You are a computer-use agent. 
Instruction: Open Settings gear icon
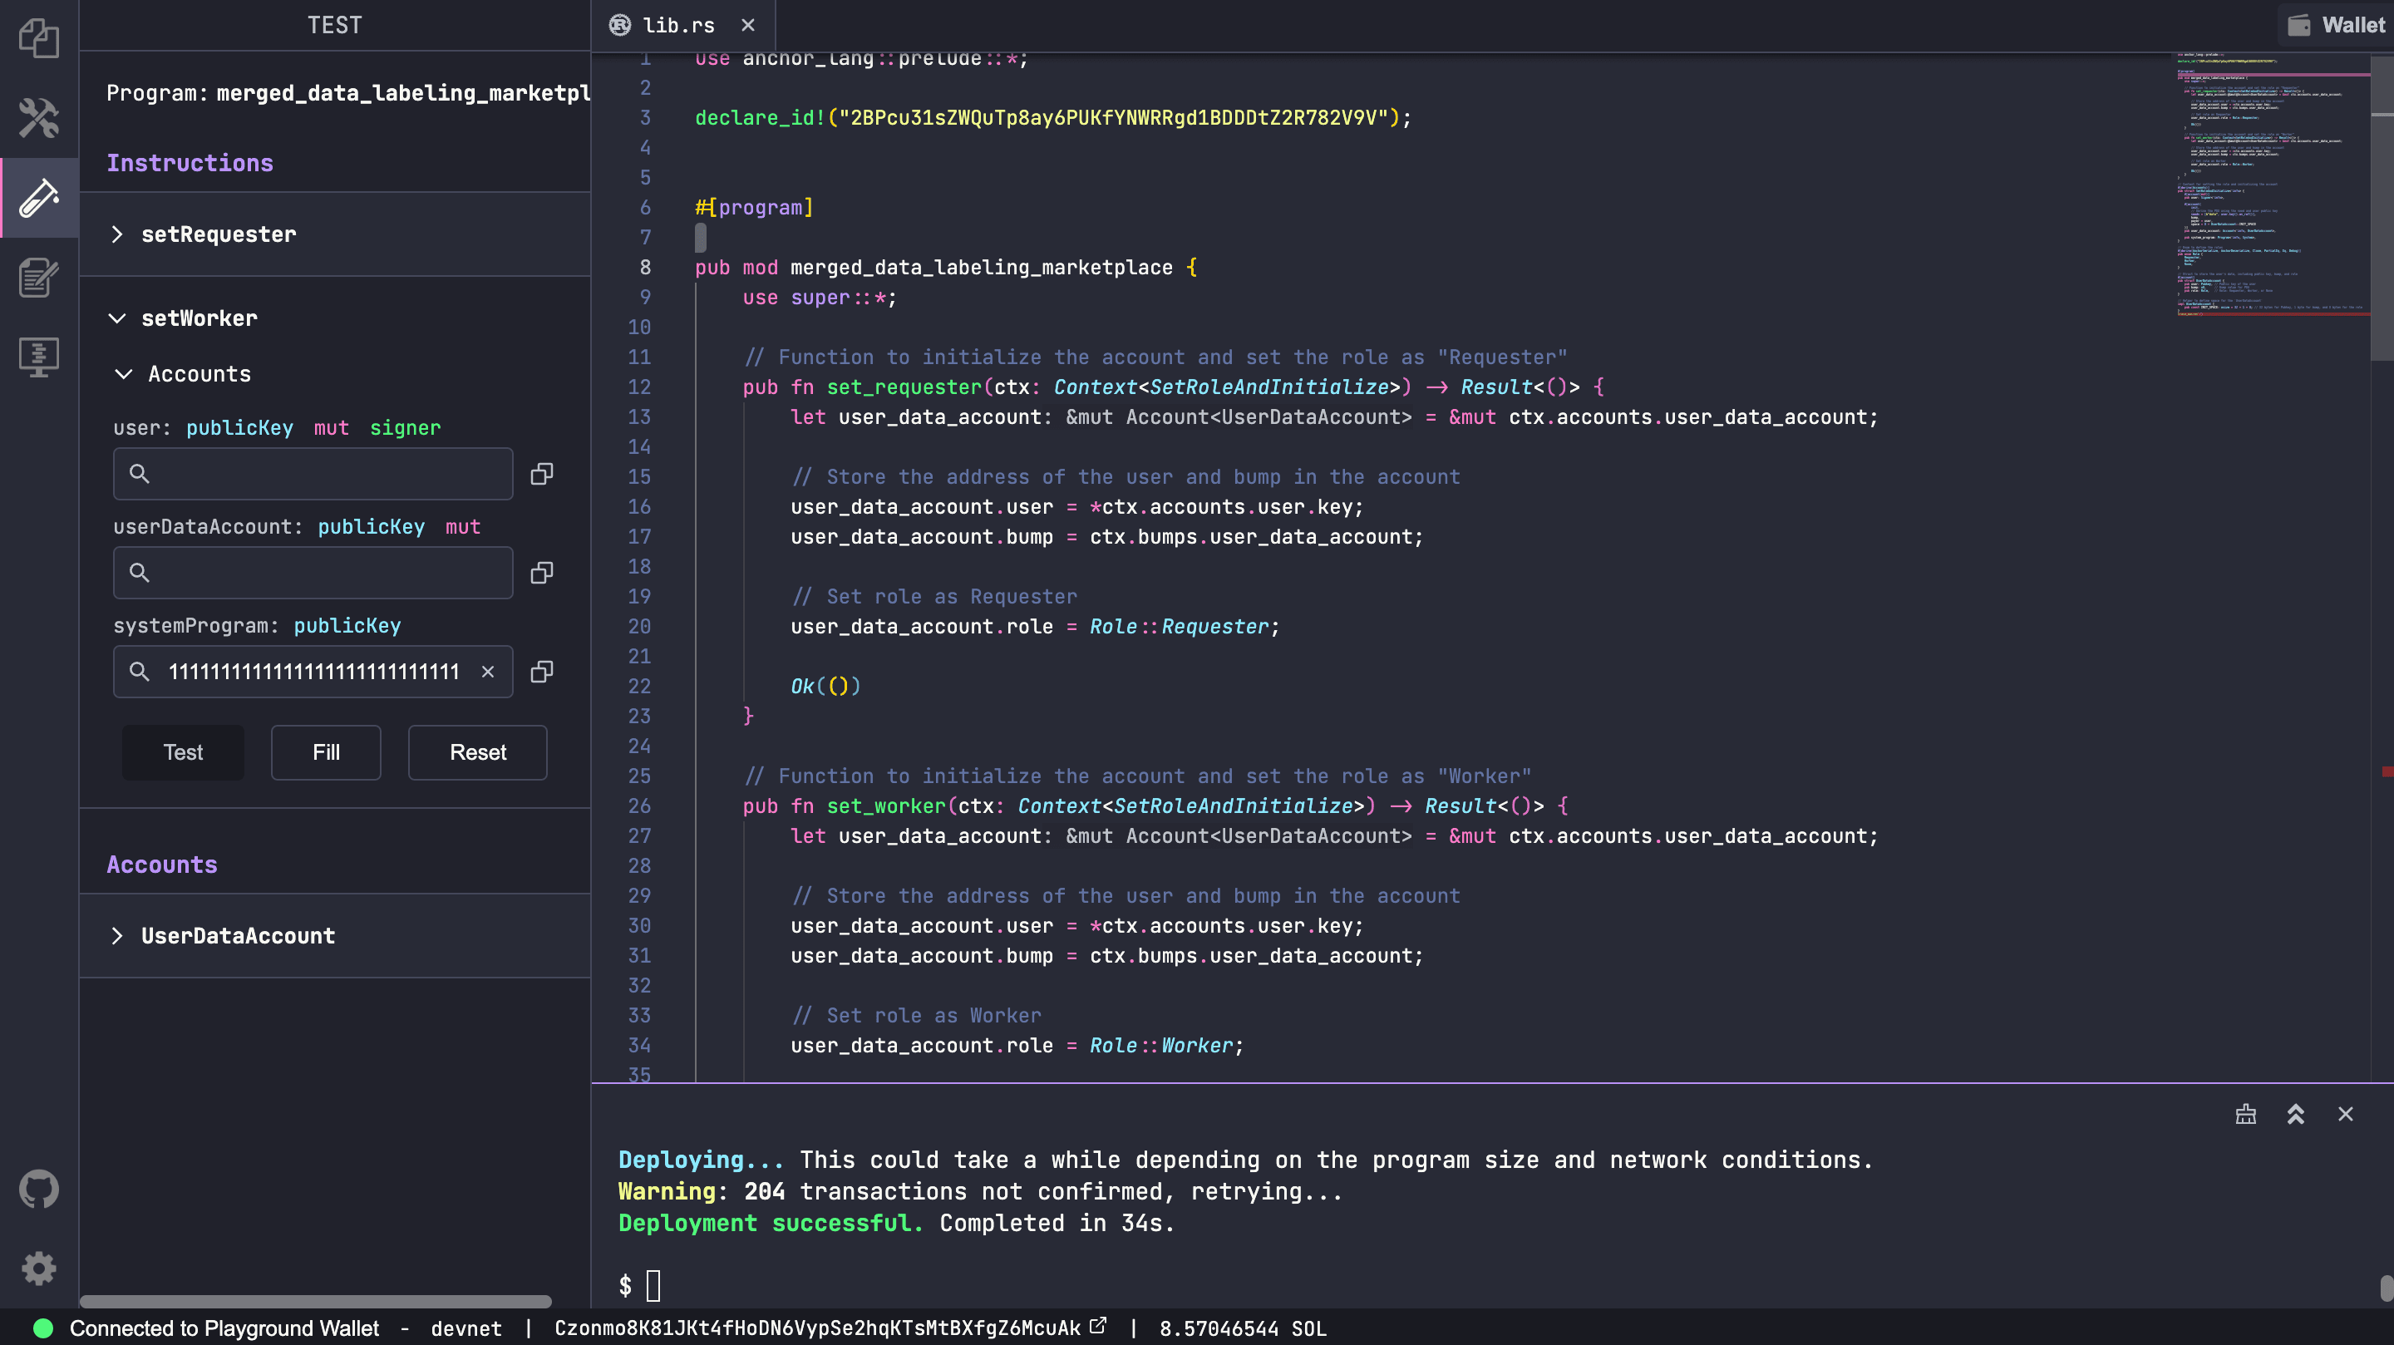tap(39, 1268)
